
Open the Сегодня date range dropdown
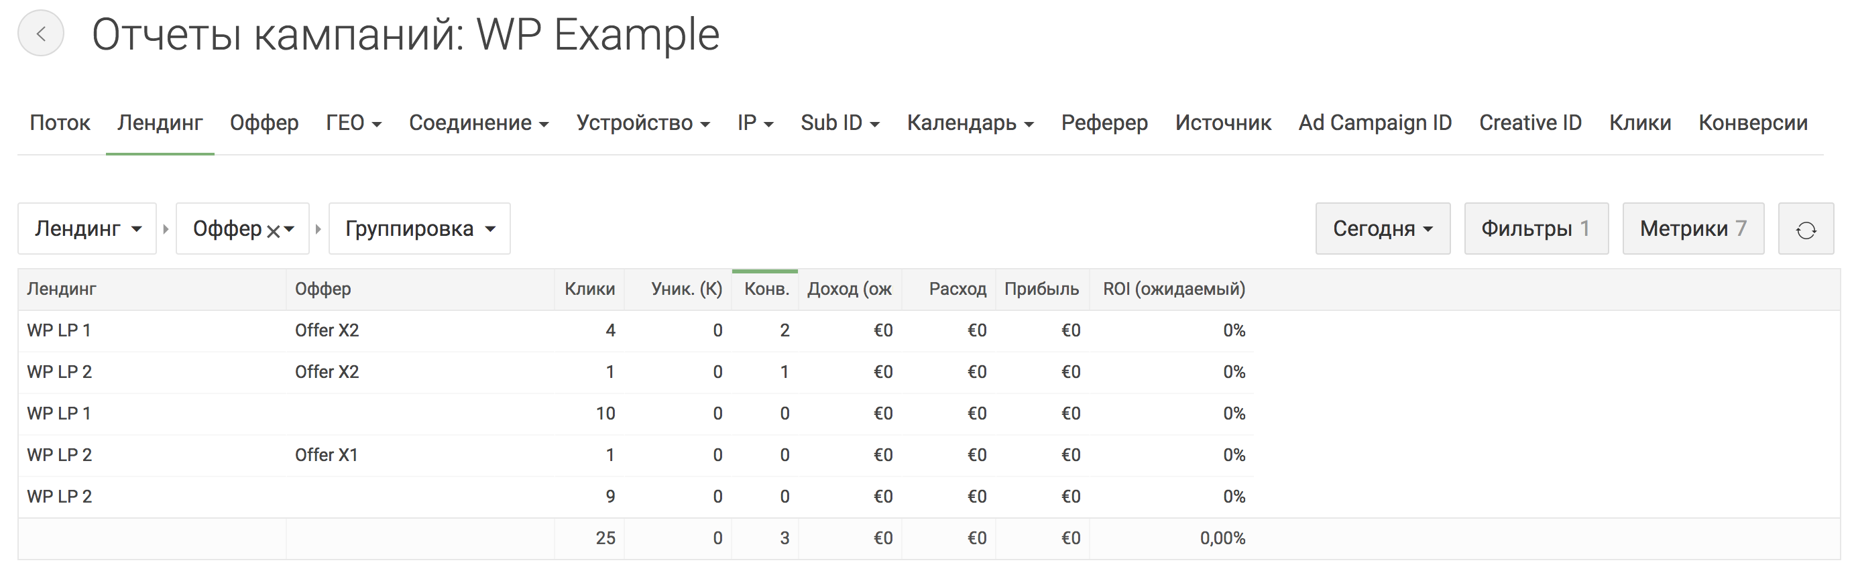(x=1382, y=229)
